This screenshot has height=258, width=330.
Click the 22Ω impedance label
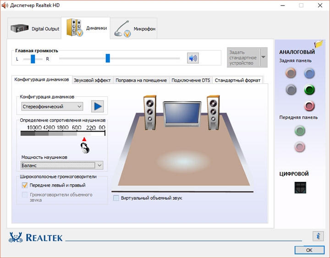coord(91,127)
